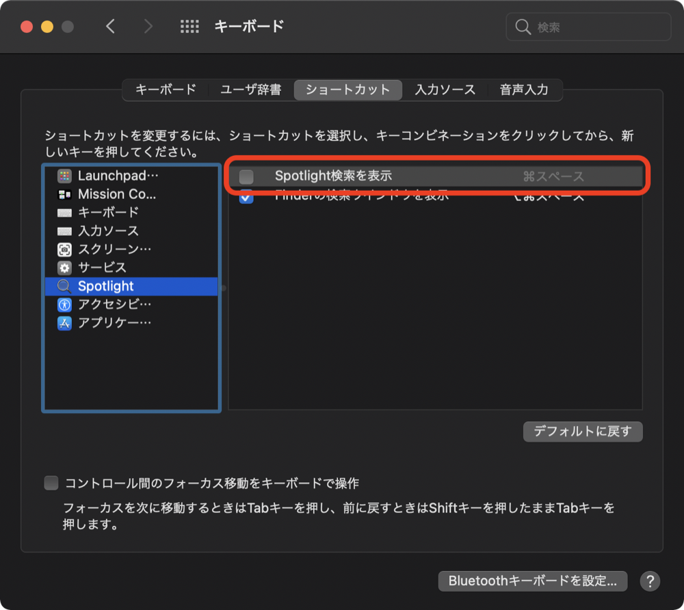Select the スクリーン… category row
Screen dimensions: 684x610
tap(131, 250)
